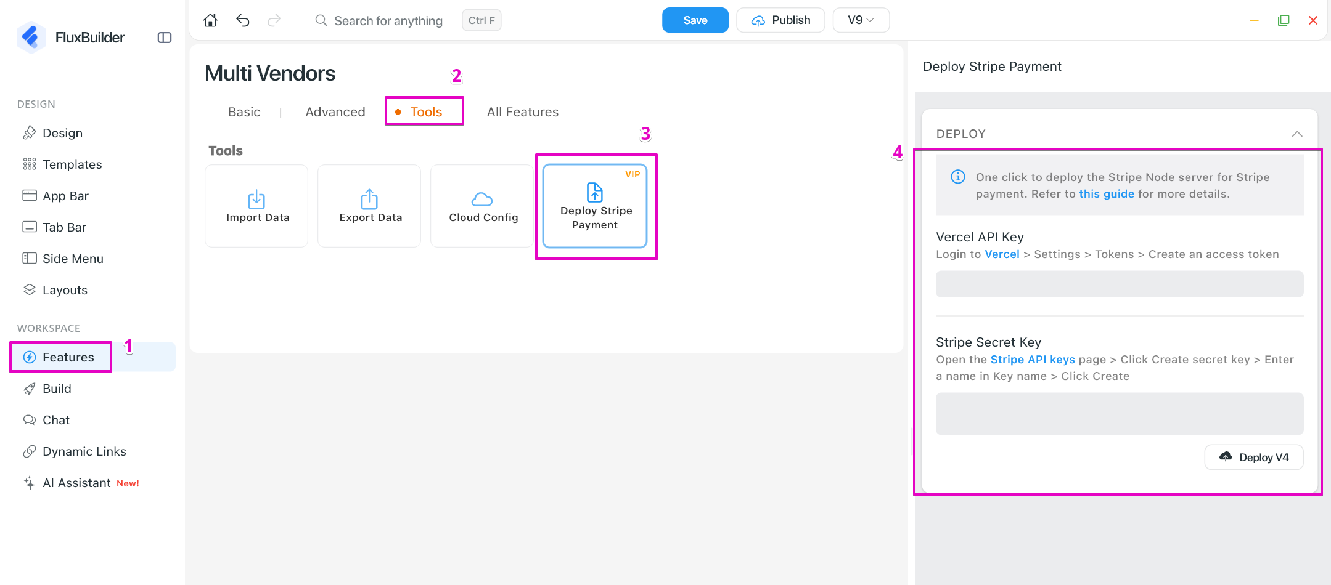Click the info icon in the deploy notice
This screenshot has height=585, width=1331.
(x=958, y=177)
